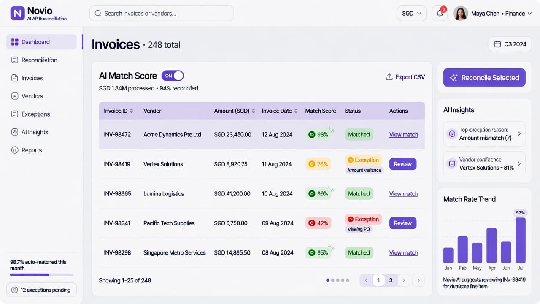Click Review for Pacific Tech Supplies invoice

(x=403, y=223)
